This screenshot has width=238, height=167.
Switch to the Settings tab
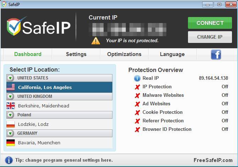pyautogui.click(x=76, y=54)
